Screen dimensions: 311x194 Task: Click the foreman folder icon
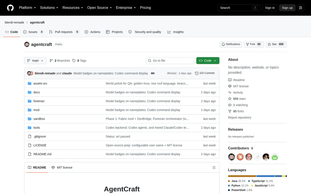tap(29, 101)
